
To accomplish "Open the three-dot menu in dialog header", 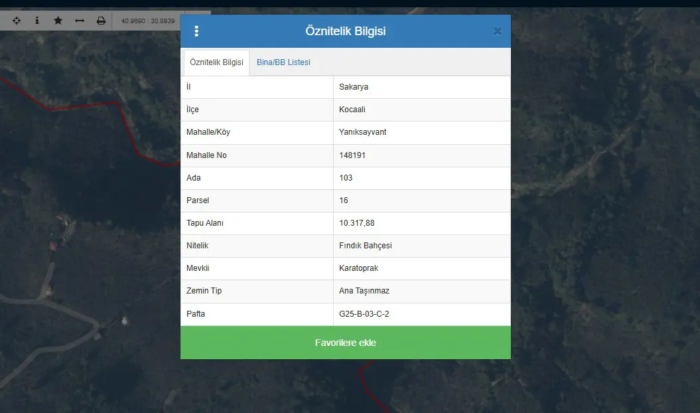I will click(x=196, y=31).
